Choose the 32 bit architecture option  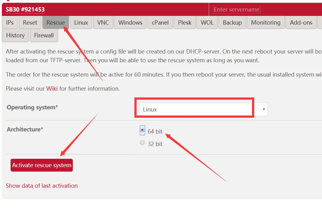(x=142, y=143)
